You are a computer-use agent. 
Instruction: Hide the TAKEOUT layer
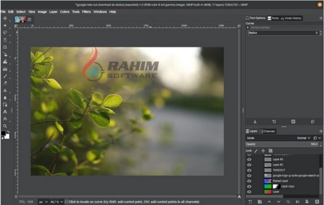click(x=249, y=170)
